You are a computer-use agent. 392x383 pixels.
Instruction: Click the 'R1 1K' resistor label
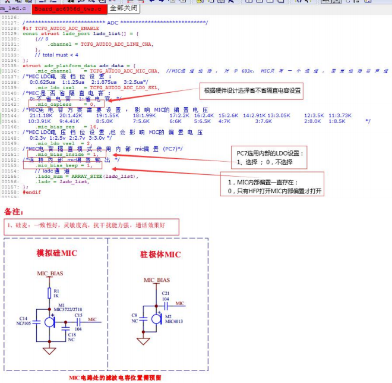pos(56,293)
